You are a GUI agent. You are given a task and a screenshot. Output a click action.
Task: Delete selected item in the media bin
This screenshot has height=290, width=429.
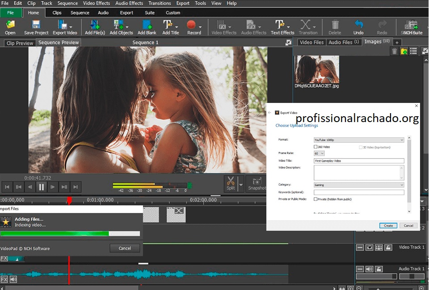point(394,51)
